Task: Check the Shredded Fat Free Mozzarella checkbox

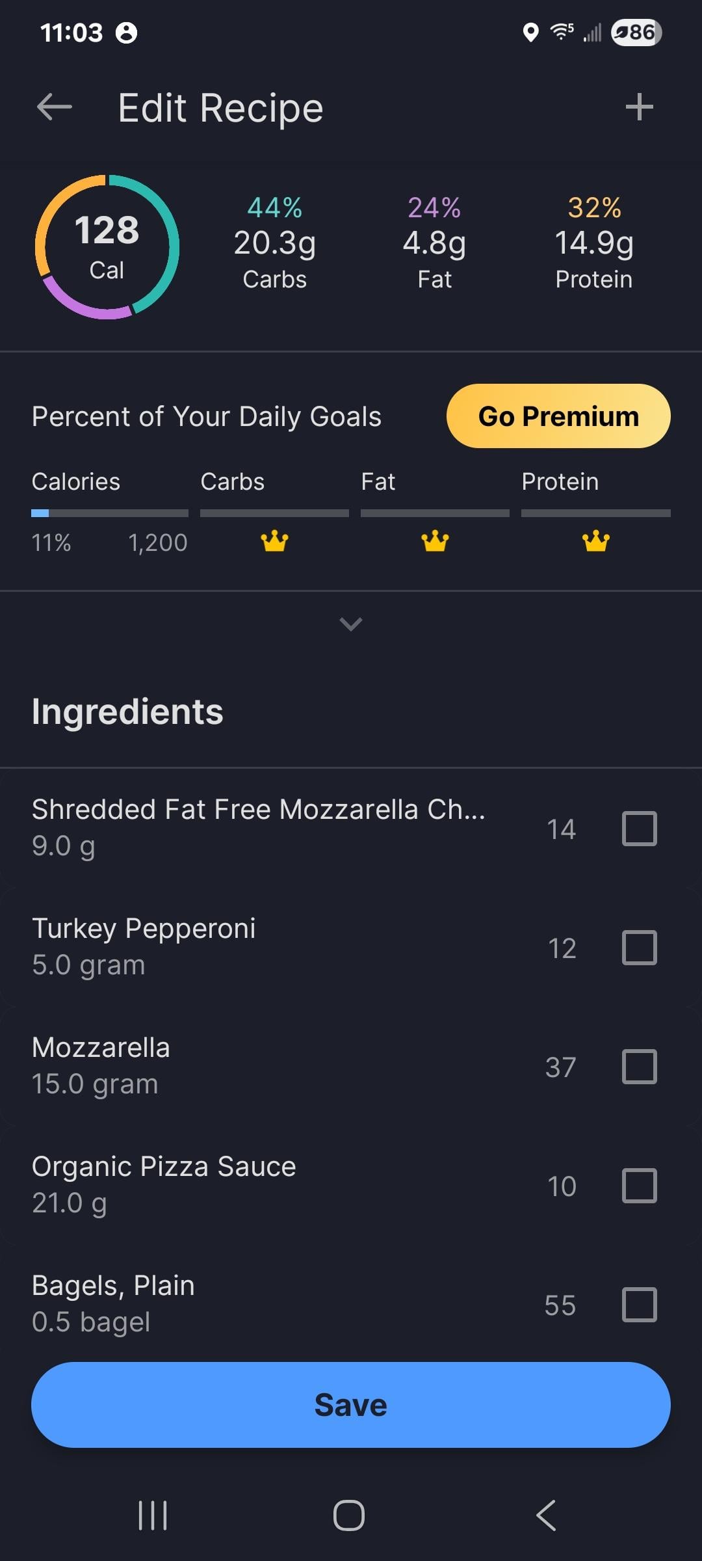Action: [640, 828]
